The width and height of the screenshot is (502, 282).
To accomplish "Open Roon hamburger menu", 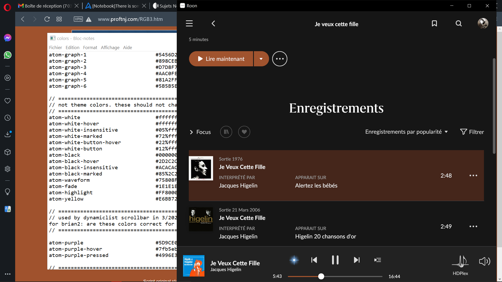I will (189, 23).
